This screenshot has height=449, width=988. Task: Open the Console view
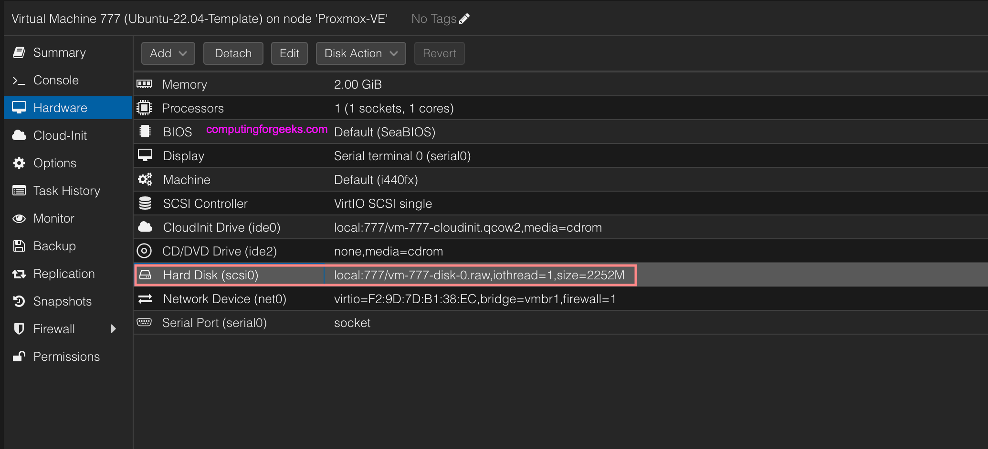tap(56, 80)
